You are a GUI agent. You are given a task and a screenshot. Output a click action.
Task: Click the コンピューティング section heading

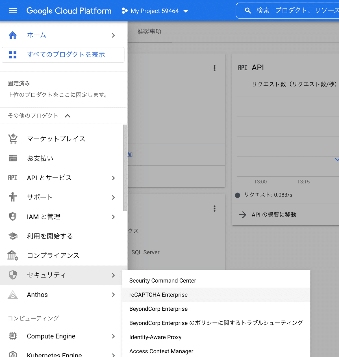pyautogui.click(x=33, y=318)
